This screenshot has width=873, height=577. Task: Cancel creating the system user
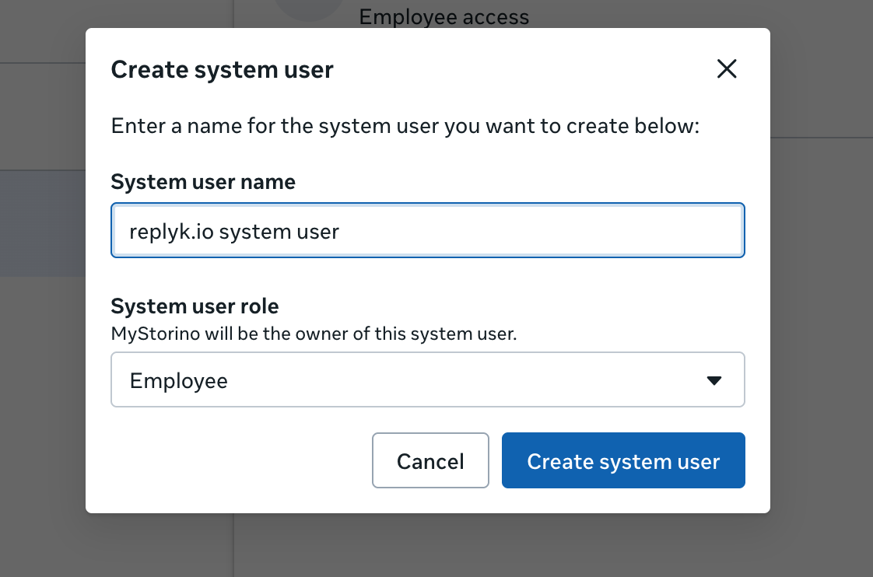pyautogui.click(x=430, y=460)
